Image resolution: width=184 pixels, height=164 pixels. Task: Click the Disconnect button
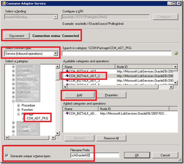(x=17, y=36)
